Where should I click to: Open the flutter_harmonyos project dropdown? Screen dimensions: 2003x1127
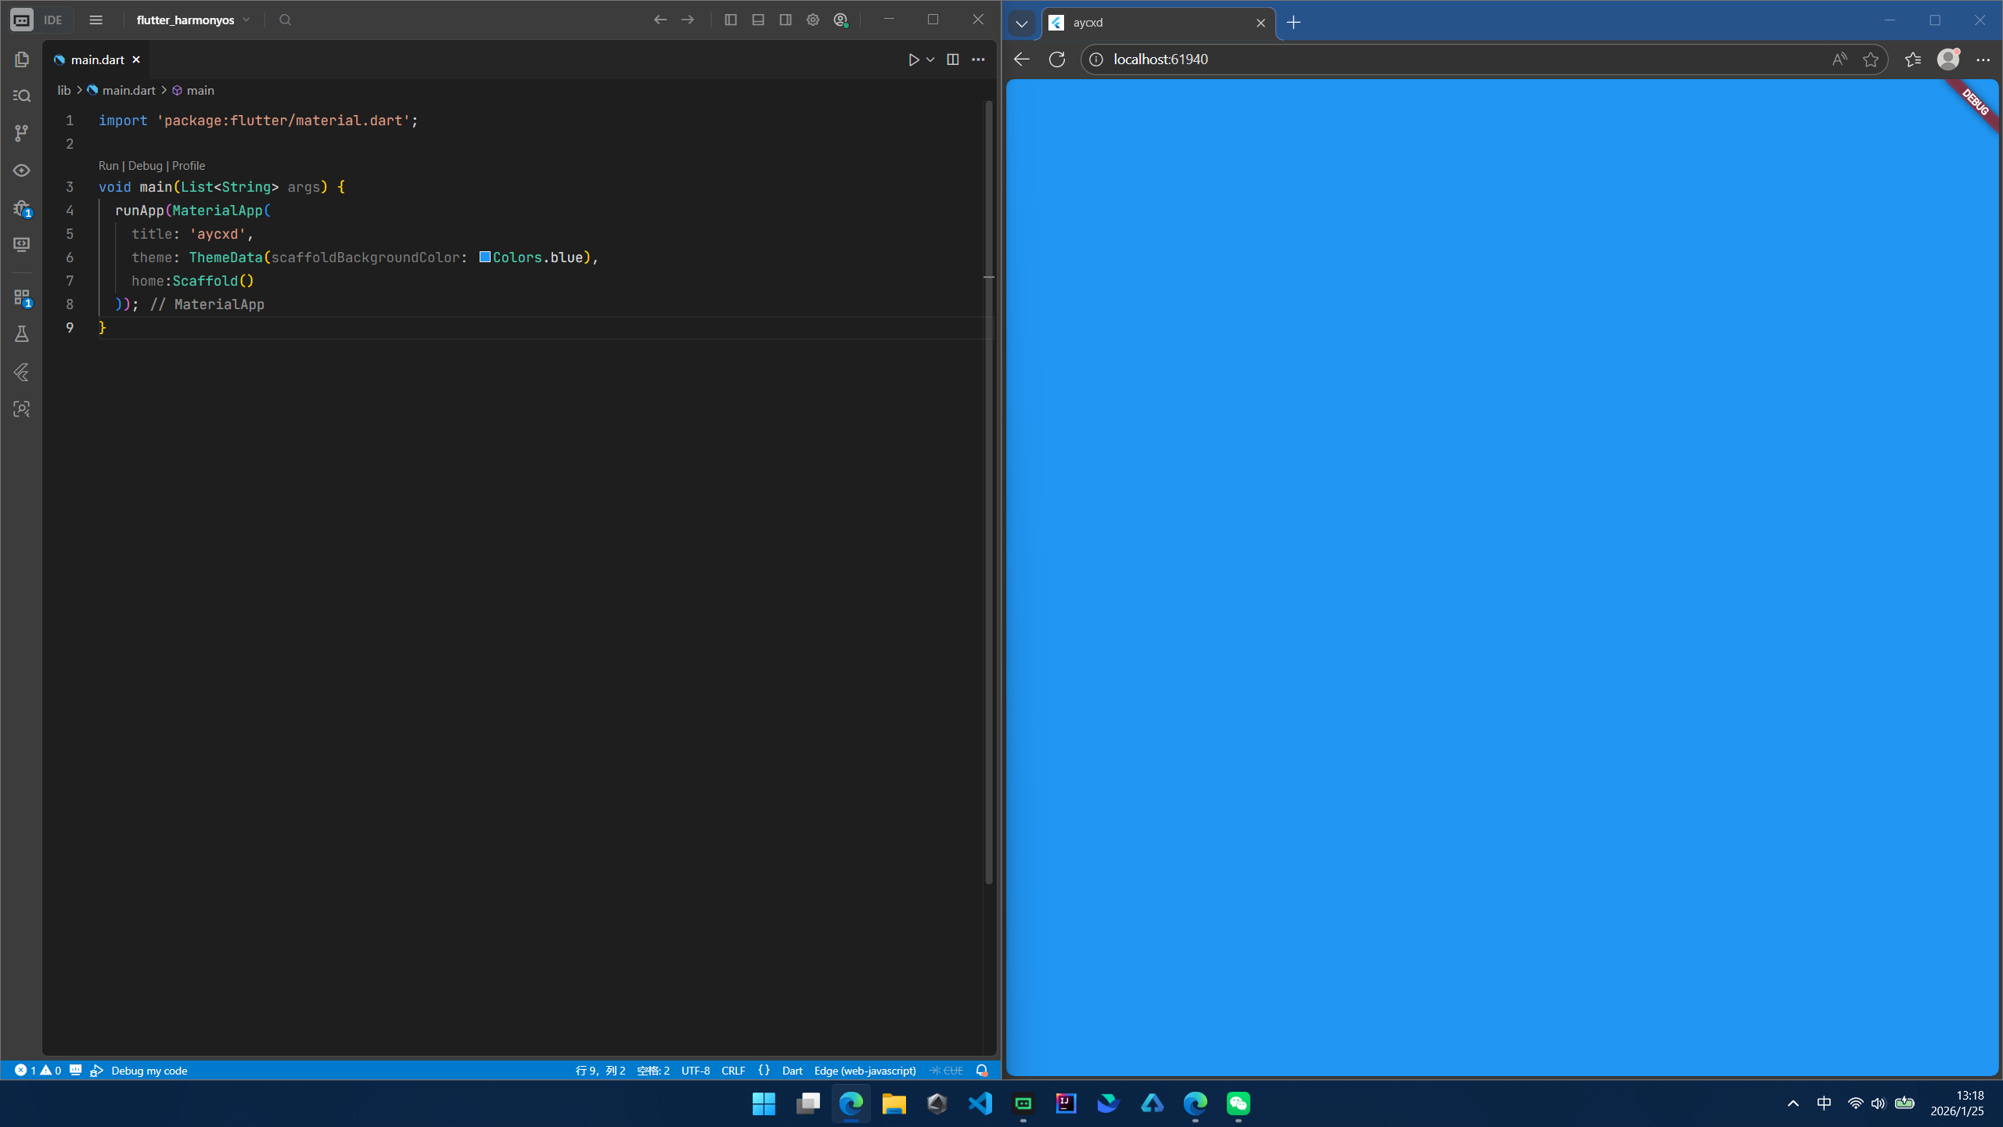click(192, 20)
